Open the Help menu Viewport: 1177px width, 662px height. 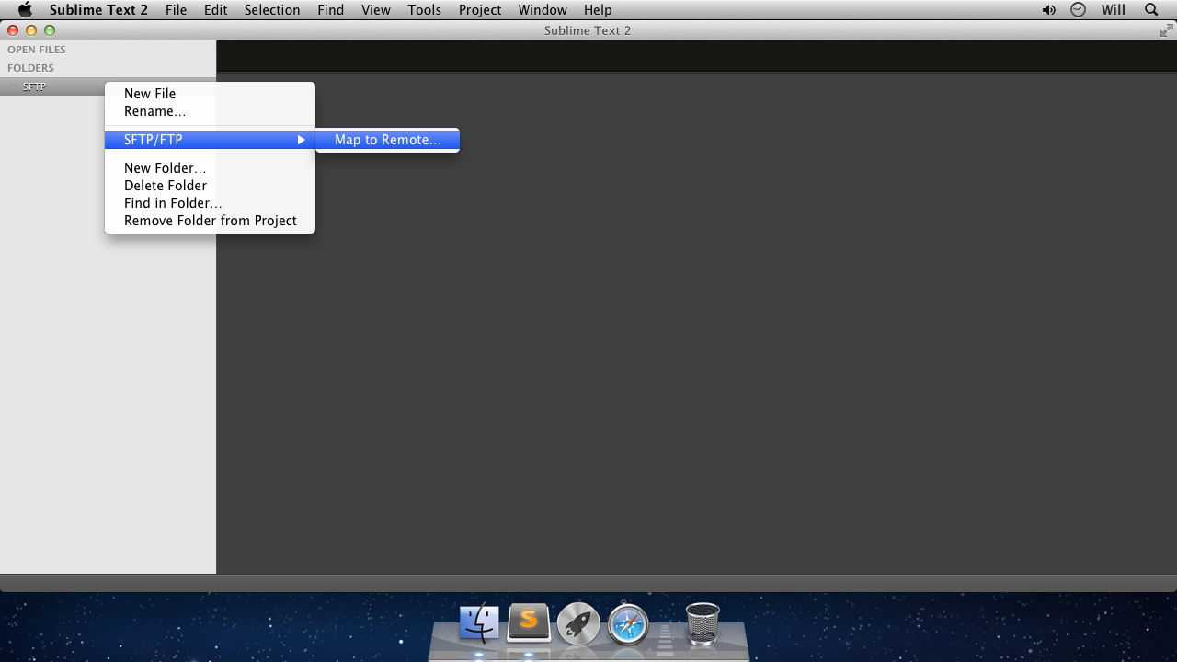click(x=598, y=10)
